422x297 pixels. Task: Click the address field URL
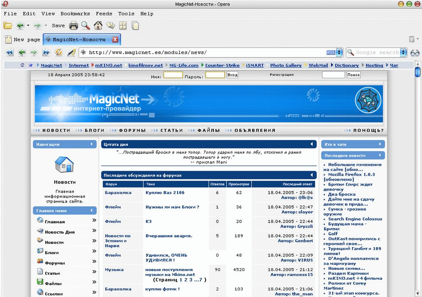(x=148, y=52)
